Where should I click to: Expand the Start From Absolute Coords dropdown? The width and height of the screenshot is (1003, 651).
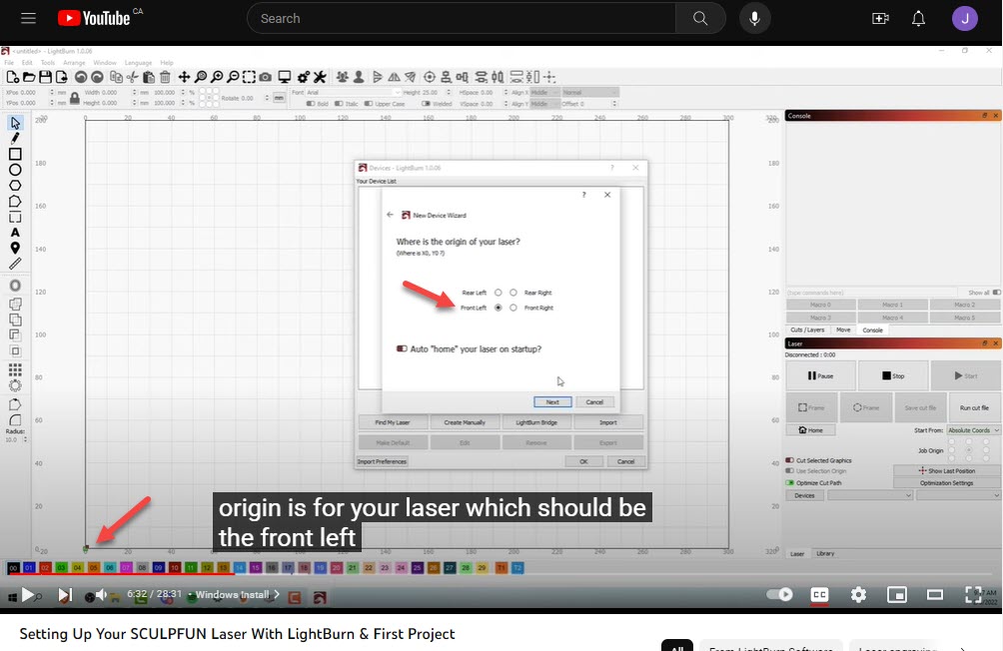(972, 430)
